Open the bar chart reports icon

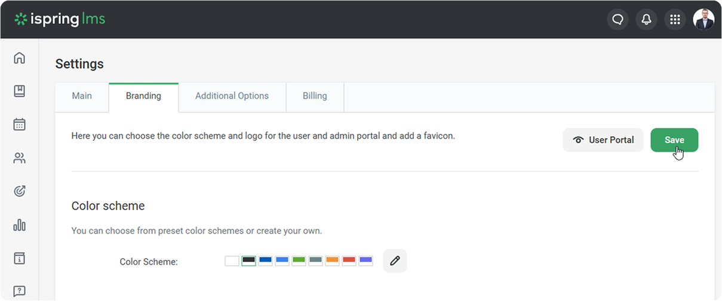pos(19,225)
